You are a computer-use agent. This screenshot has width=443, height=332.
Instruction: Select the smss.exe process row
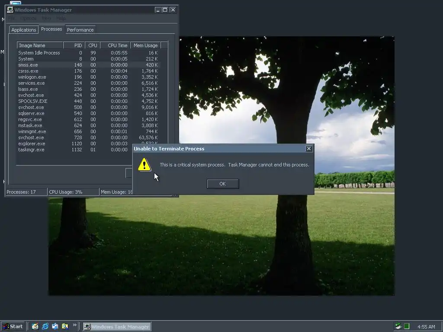click(x=88, y=65)
